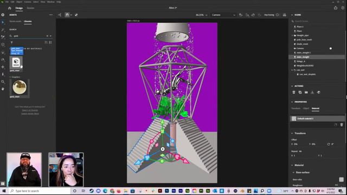Viewport: 347px width, 195px height.
Task: Pick the Sampler eyedropper tool
Action: click(x=3, y=37)
